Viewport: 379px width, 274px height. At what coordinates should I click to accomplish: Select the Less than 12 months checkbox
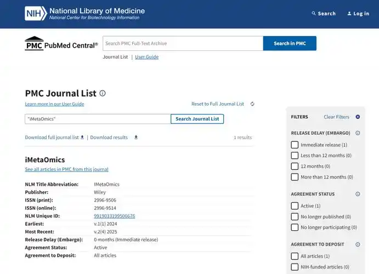[295, 156]
